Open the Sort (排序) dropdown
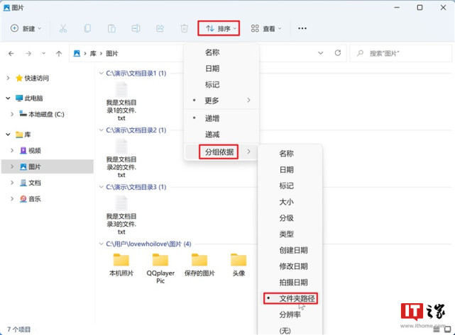The image size is (455, 335). [219, 28]
